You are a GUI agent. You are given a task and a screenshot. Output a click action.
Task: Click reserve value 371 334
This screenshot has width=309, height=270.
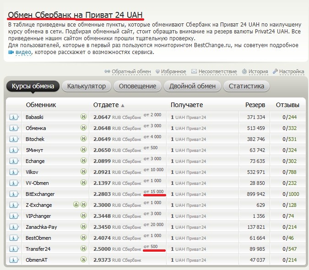[256, 117]
